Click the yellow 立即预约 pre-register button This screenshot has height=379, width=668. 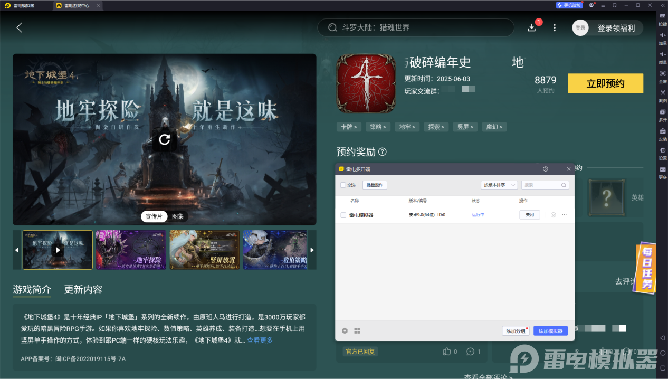coord(605,83)
